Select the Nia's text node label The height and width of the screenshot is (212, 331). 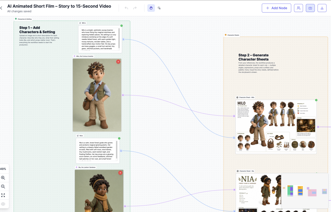click(x=80, y=136)
